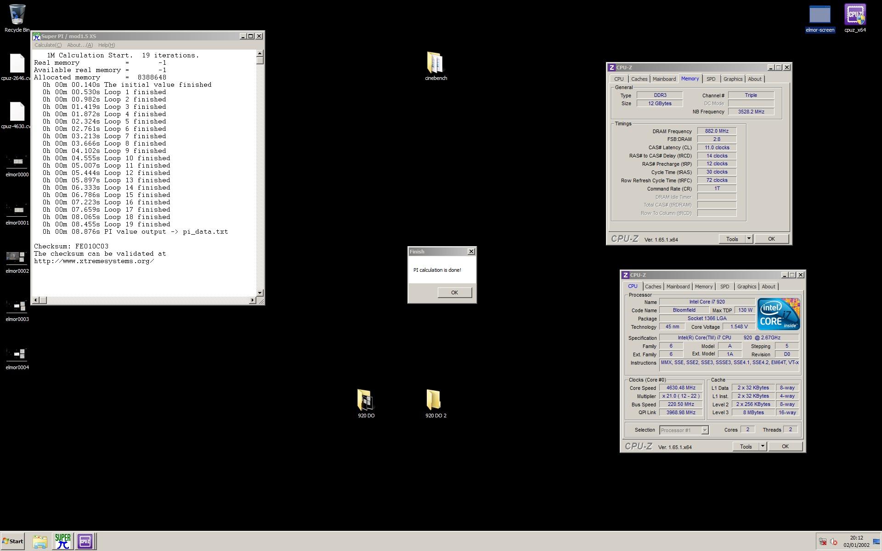Click the CPU-Z taskbar icon
The height and width of the screenshot is (551, 882).
85,541
